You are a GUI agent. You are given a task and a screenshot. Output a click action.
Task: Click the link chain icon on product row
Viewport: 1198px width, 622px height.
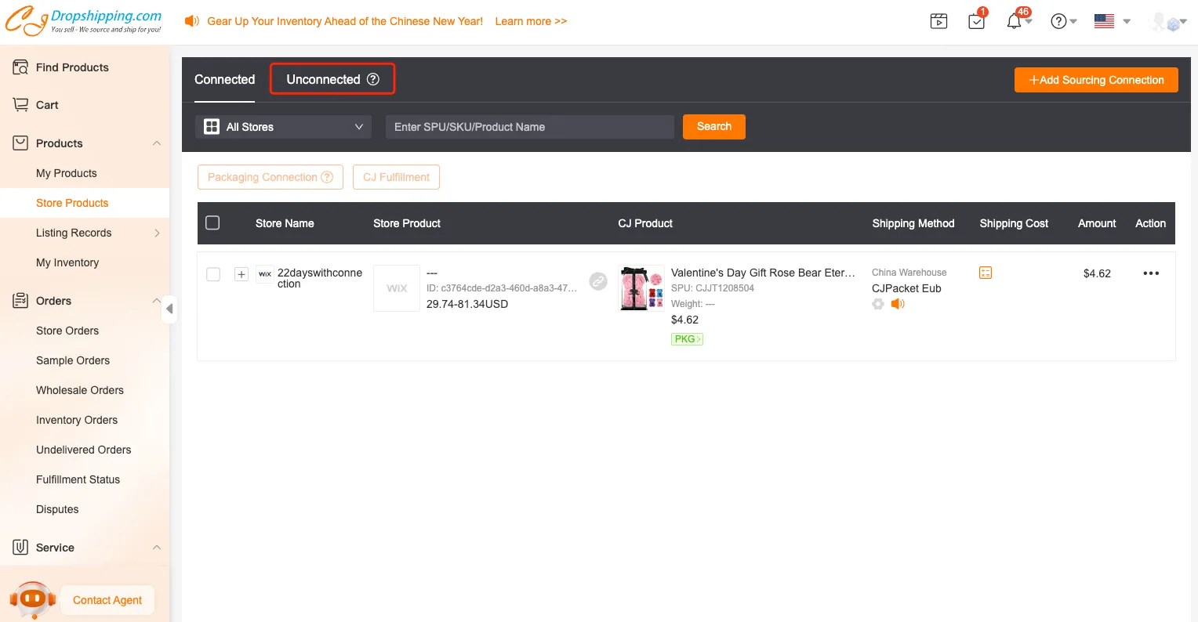pos(598,281)
